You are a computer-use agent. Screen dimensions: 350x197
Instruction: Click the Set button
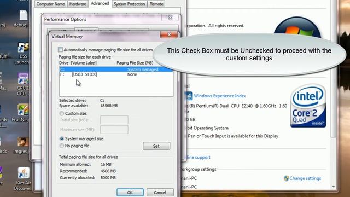click(x=156, y=146)
